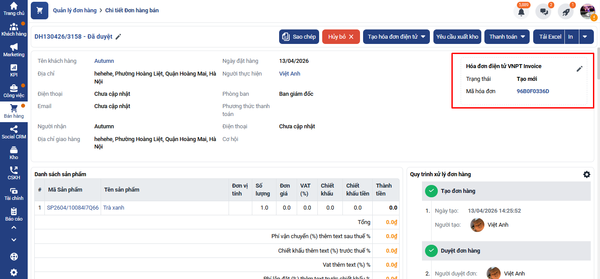Click the rocket icon in header
This screenshot has height=279, width=600.
click(566, 12)
